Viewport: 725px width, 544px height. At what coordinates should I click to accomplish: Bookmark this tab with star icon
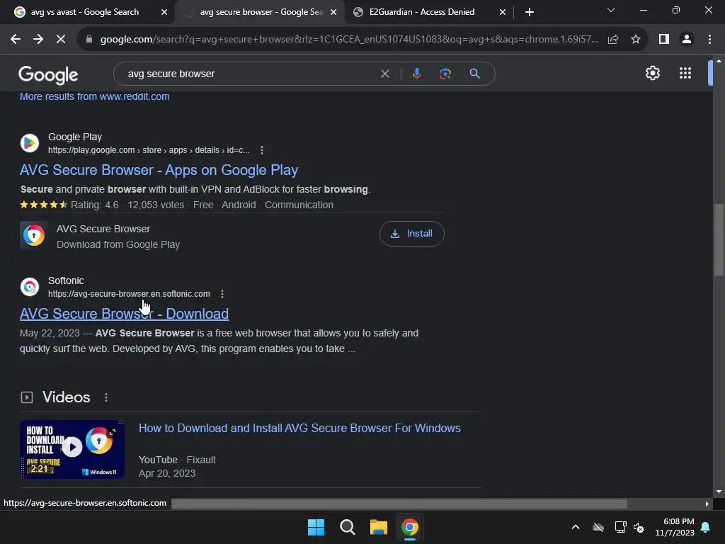click(636, 40)
